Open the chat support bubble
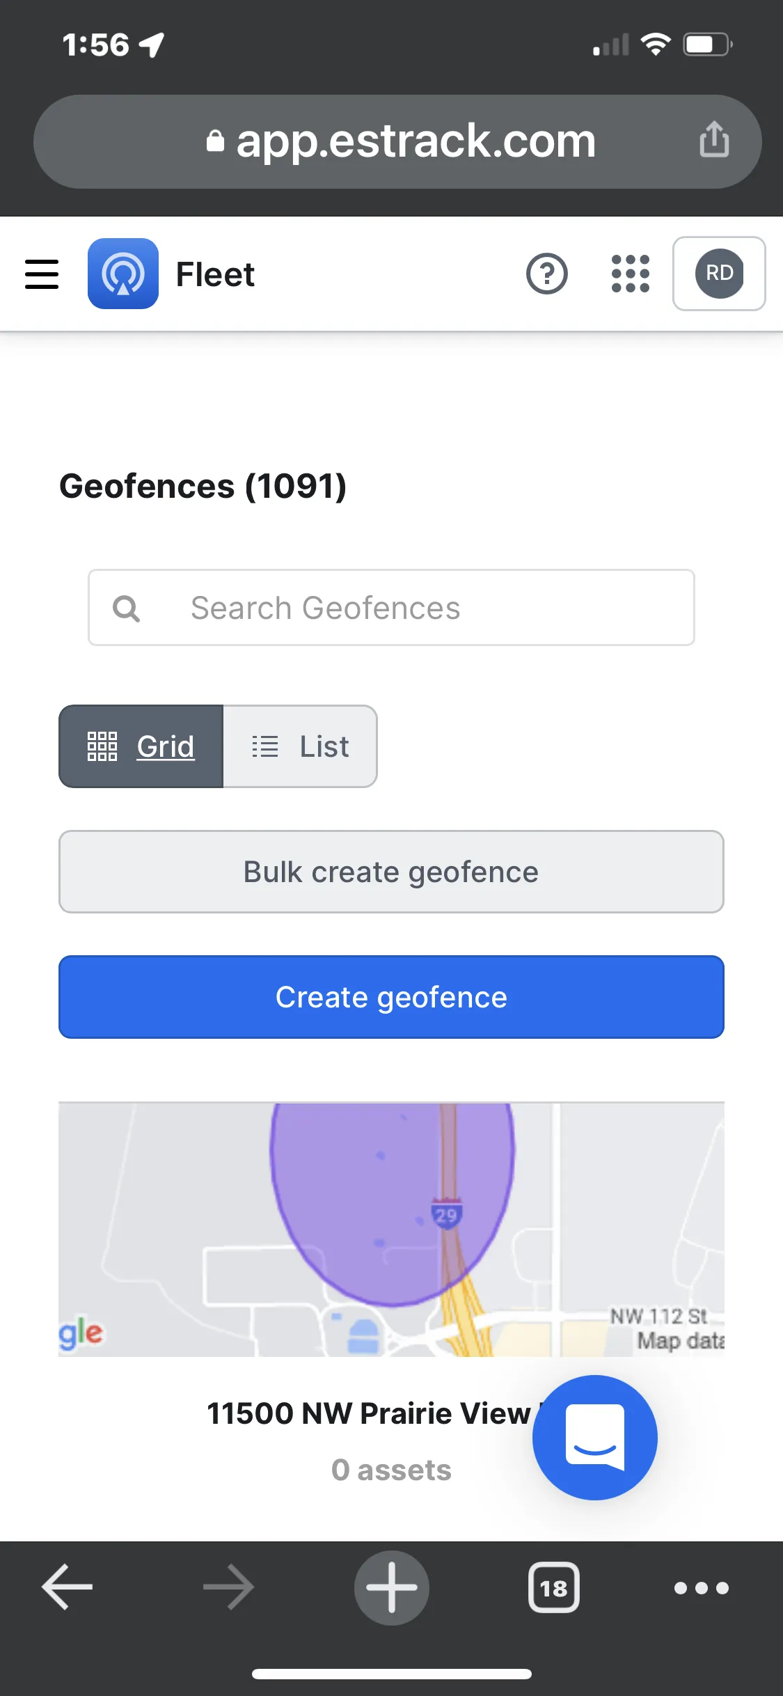The height and width of the screenshot is (1696, 783). pyautogui.click(x=594, y=1436)
